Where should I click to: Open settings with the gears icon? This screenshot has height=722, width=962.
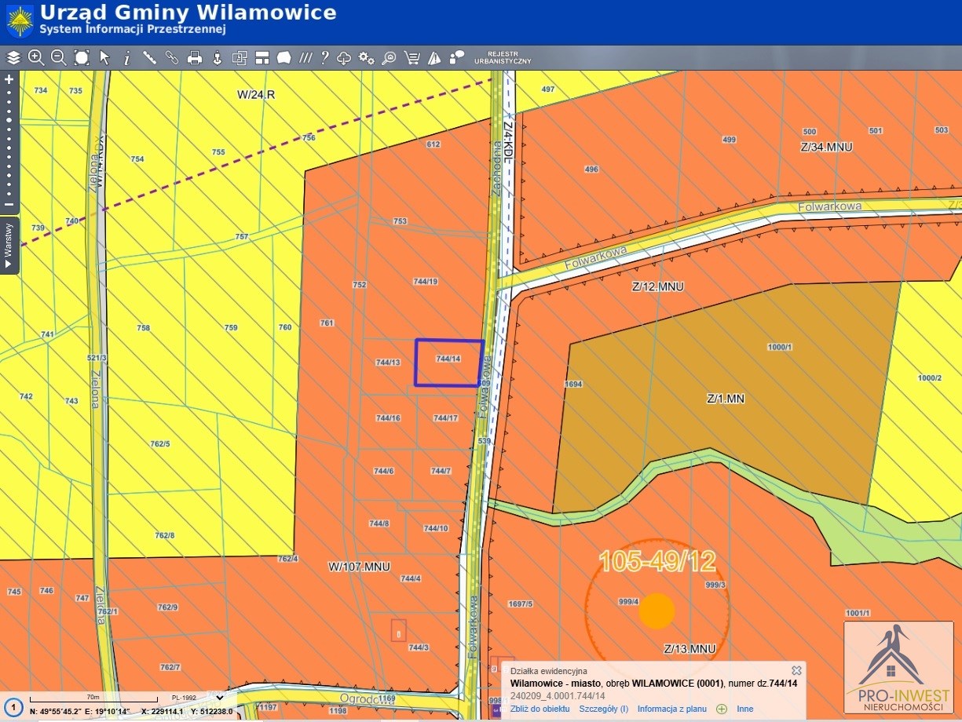pyautogui.click(x=366, y=57)
